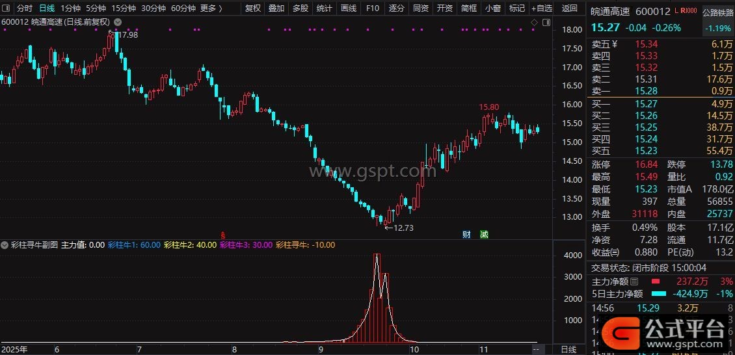
Task: Toggle the 小窗 mini window
Action: (x=493, y=8)
